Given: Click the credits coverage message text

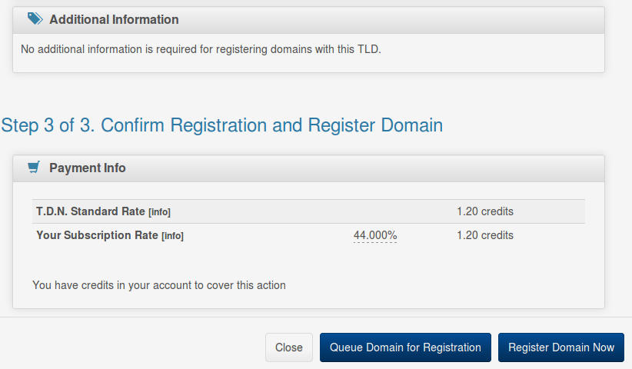Looking at the screenshot, I should click(159, 285).
